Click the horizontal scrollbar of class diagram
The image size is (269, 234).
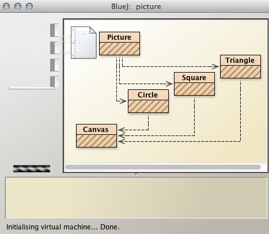163,167
